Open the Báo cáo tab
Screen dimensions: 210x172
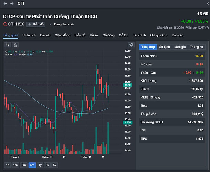coord(178,35)
